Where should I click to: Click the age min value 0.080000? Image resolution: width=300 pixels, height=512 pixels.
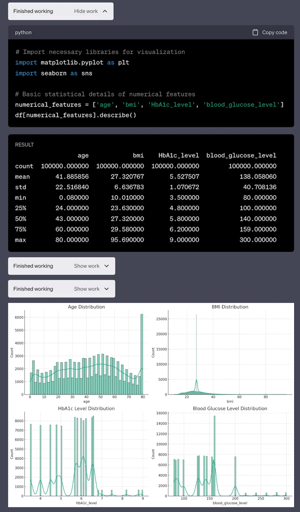click(x=74, y=198)
